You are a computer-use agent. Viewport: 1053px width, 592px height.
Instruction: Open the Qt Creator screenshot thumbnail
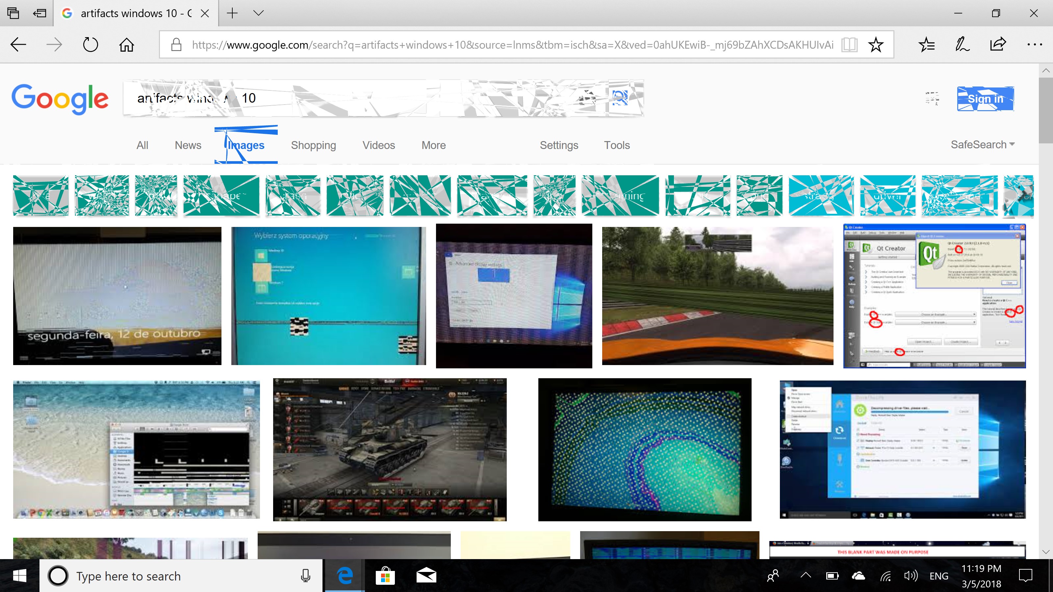[934, 296]
